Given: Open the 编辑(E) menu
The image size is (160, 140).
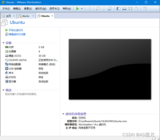Looking at the screenshot, I should coord(17,8).
